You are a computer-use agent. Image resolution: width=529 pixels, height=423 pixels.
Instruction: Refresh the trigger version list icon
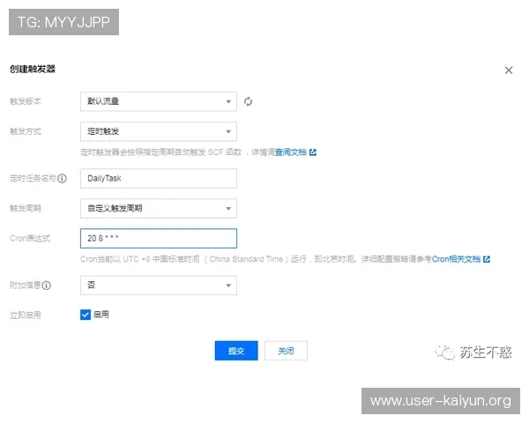click(x=248, y=101)
